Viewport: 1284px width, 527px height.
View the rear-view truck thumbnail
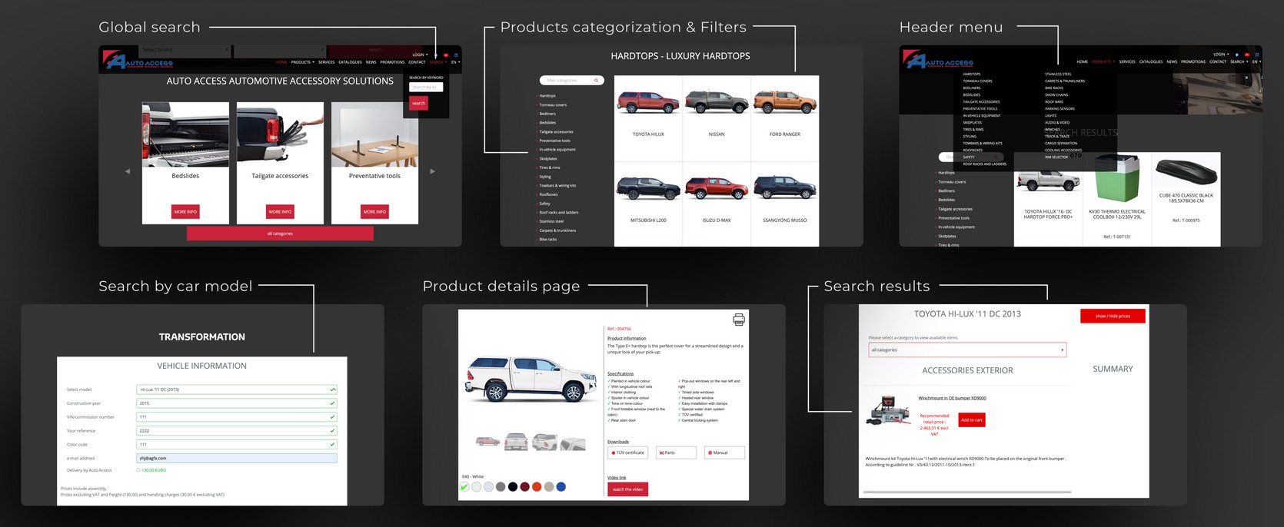[516, 441]
